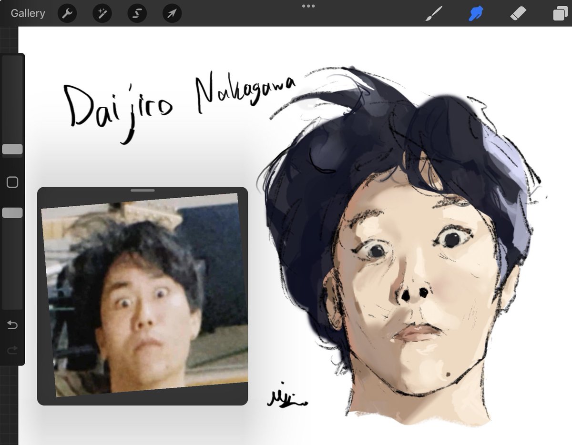Grab the reference window top handle
The height and width of the screenshot is (445, 572).
pos(143,190)
